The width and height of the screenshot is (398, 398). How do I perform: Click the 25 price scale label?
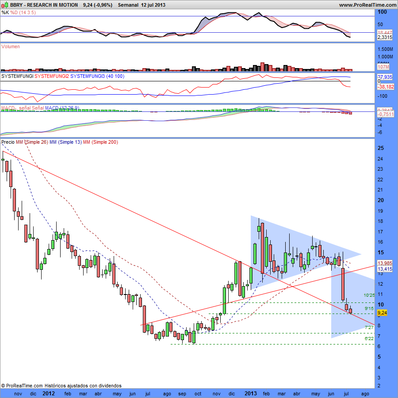click(381, 148)
